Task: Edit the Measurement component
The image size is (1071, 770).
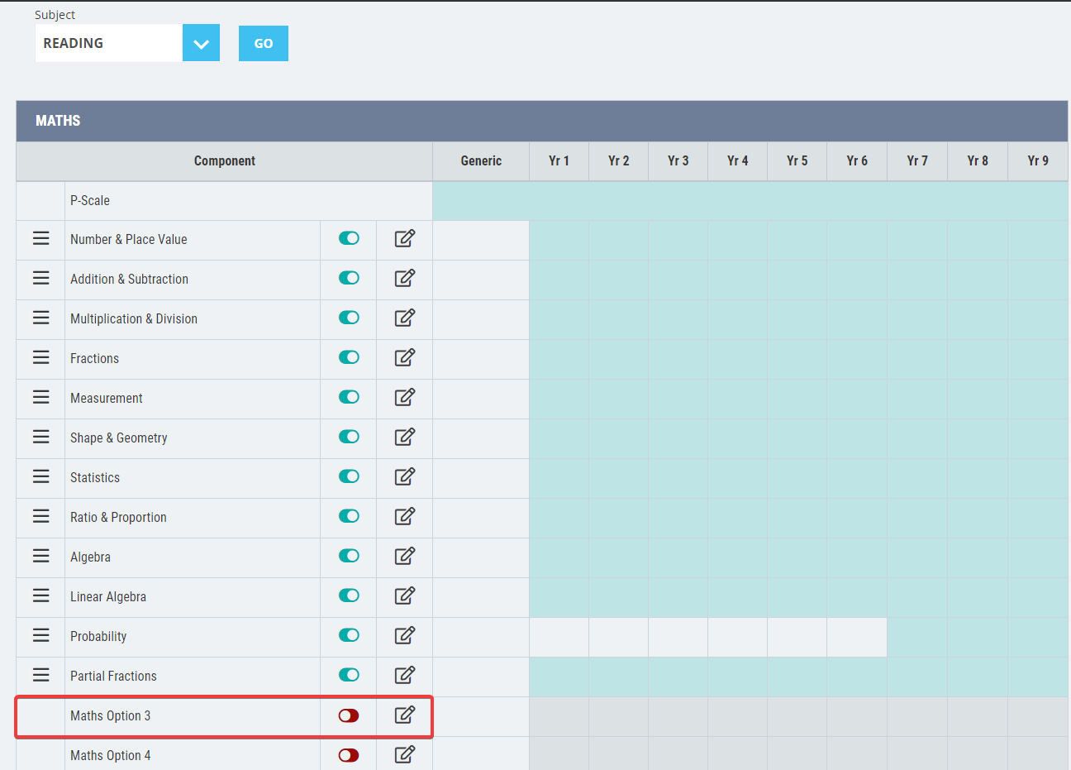Action: pos(404,398)
